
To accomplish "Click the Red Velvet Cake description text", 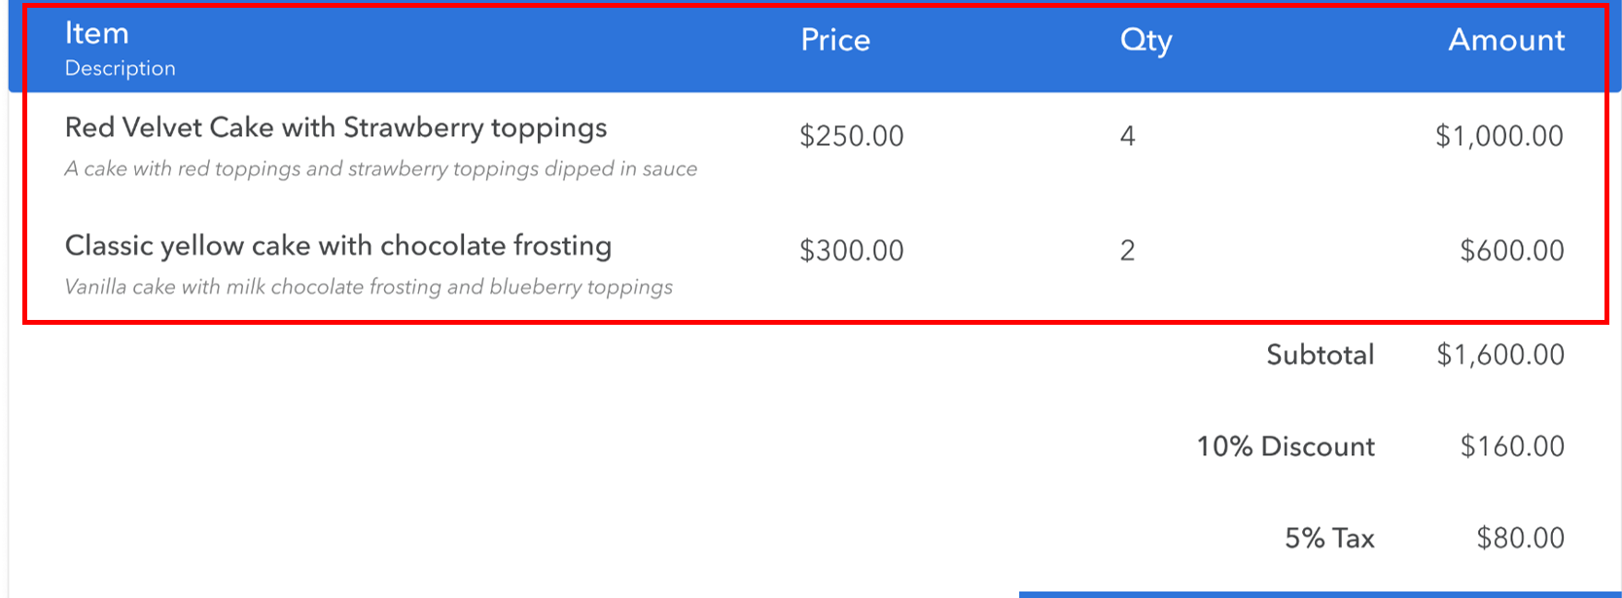I will (380, 169).
